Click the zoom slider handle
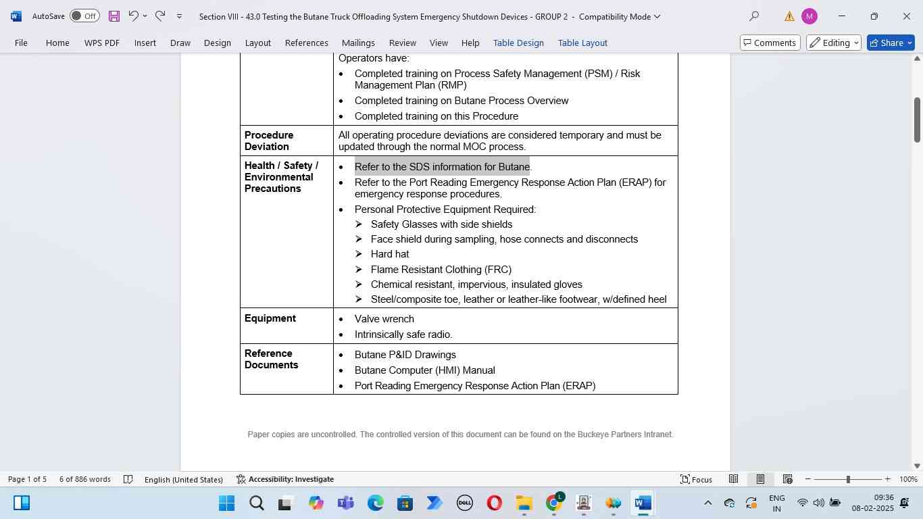This screenshot has height=519, width=923. point(848,479)
